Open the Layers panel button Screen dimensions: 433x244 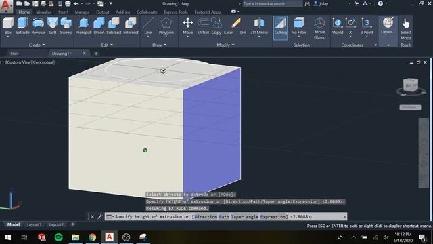[x=388, y=26]
